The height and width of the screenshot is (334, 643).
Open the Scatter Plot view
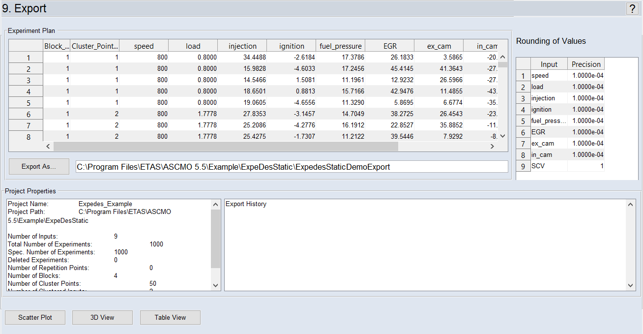35,318
